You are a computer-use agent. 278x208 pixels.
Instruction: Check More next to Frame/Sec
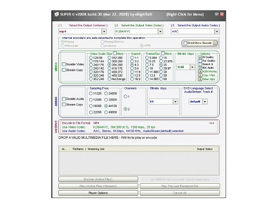click(163, 53)
